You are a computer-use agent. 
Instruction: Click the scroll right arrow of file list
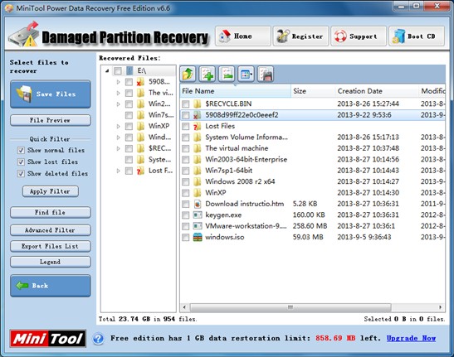[x=441, y=307]
